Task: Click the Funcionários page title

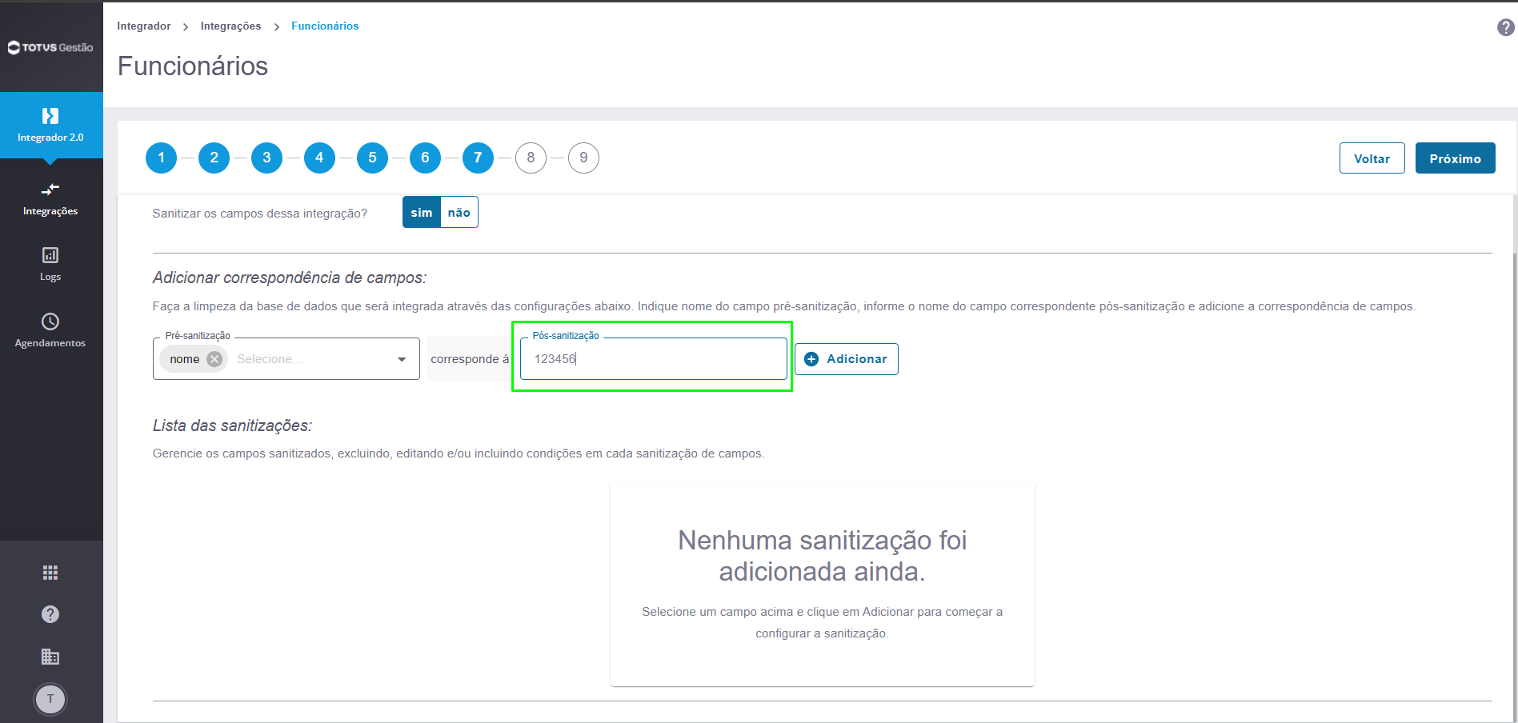Action: [x=193, y=66]
